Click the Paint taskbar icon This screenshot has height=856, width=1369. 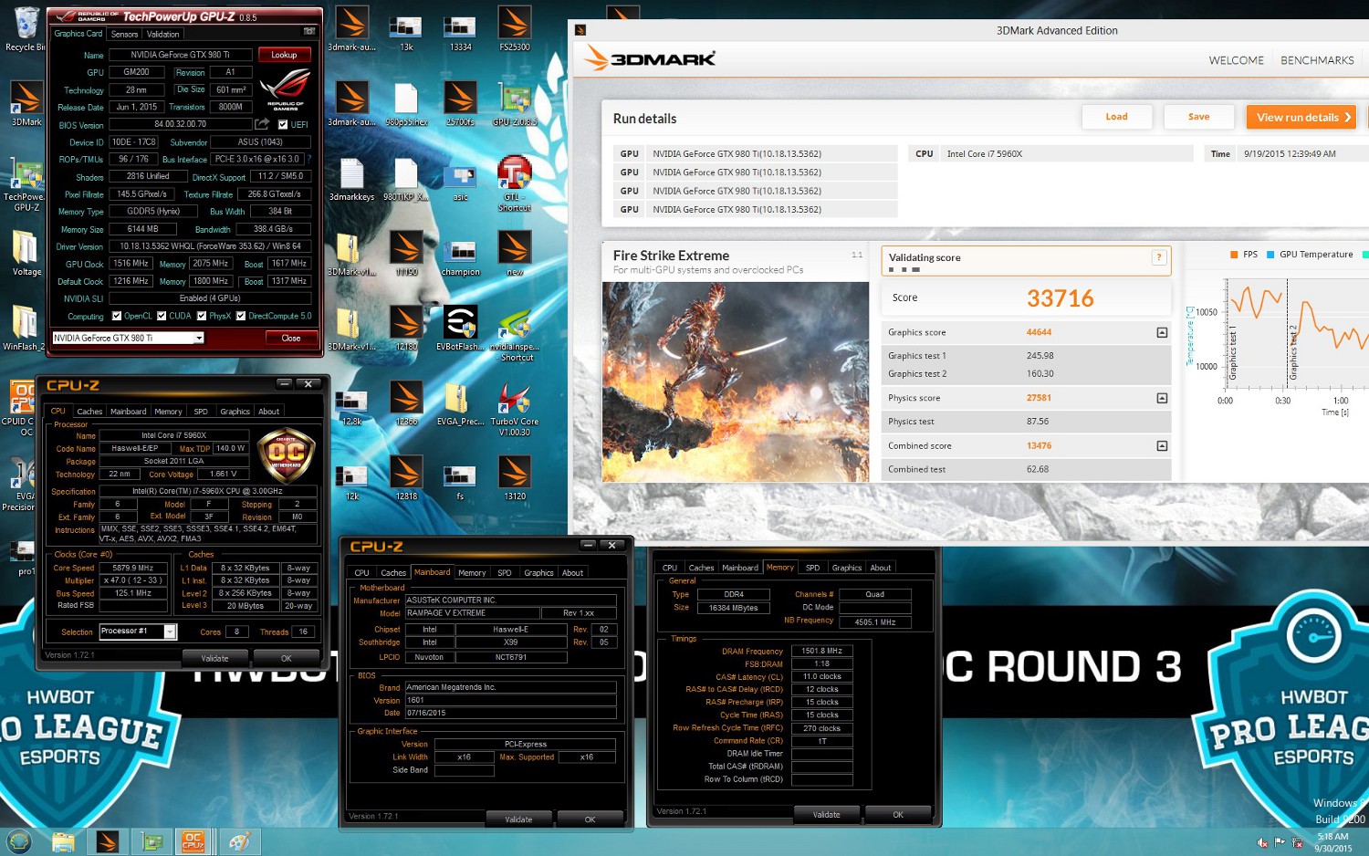tap(239, 841)
